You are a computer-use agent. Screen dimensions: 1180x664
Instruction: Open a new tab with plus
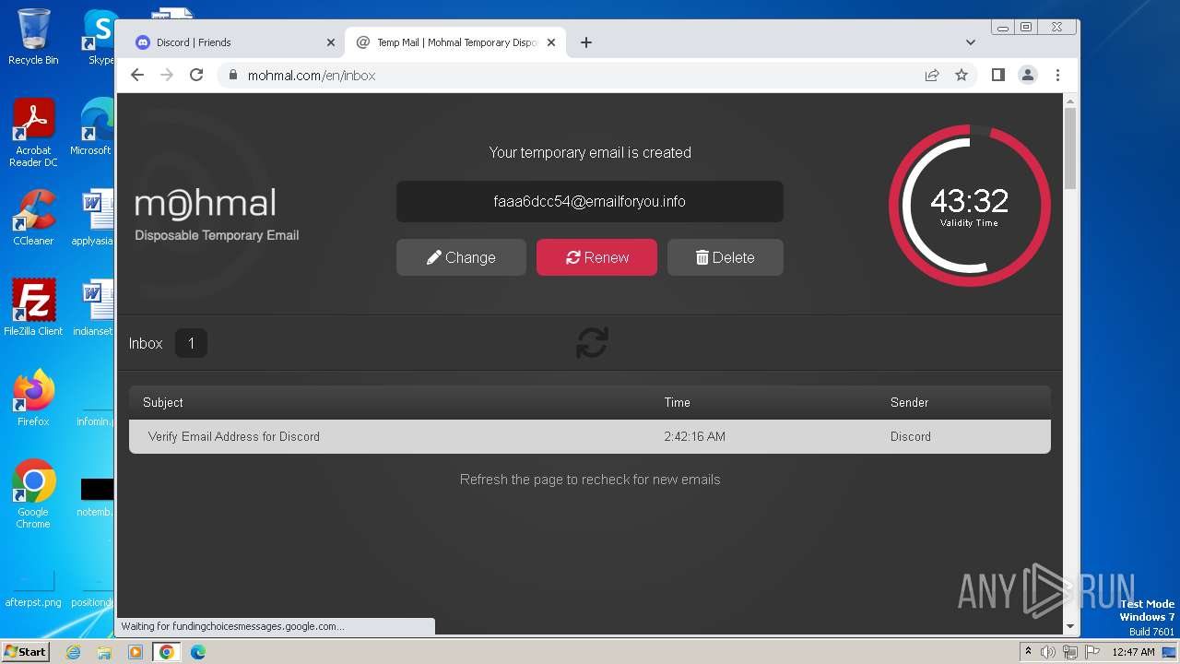coord(586,42)
